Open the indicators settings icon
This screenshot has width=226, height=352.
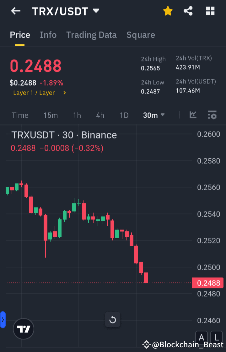212,115
